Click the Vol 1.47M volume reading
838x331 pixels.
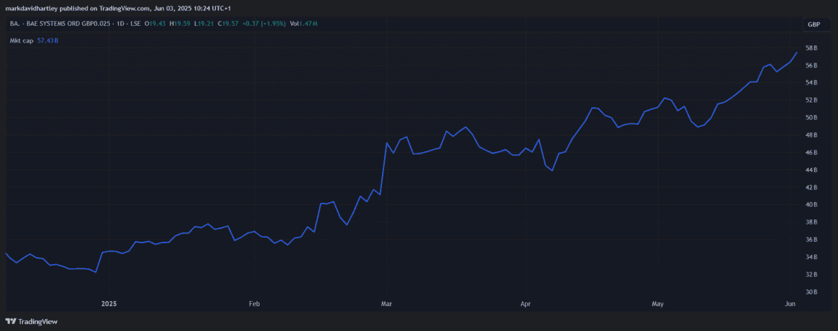305,24
